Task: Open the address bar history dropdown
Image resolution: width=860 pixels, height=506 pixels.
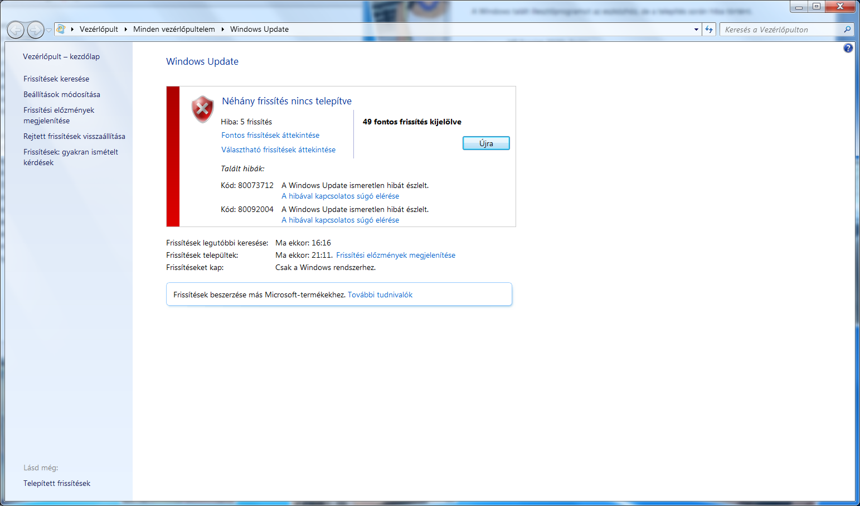Action: pyautogui.click(x=696, y=30)
